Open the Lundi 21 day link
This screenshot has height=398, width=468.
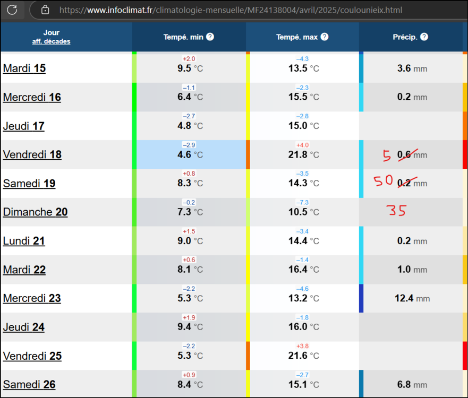[x=24, y=241]
